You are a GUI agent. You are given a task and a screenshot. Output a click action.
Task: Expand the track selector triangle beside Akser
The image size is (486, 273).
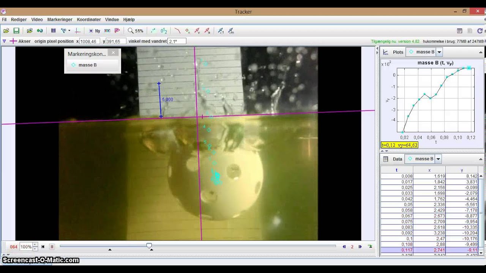coord(4,41)
